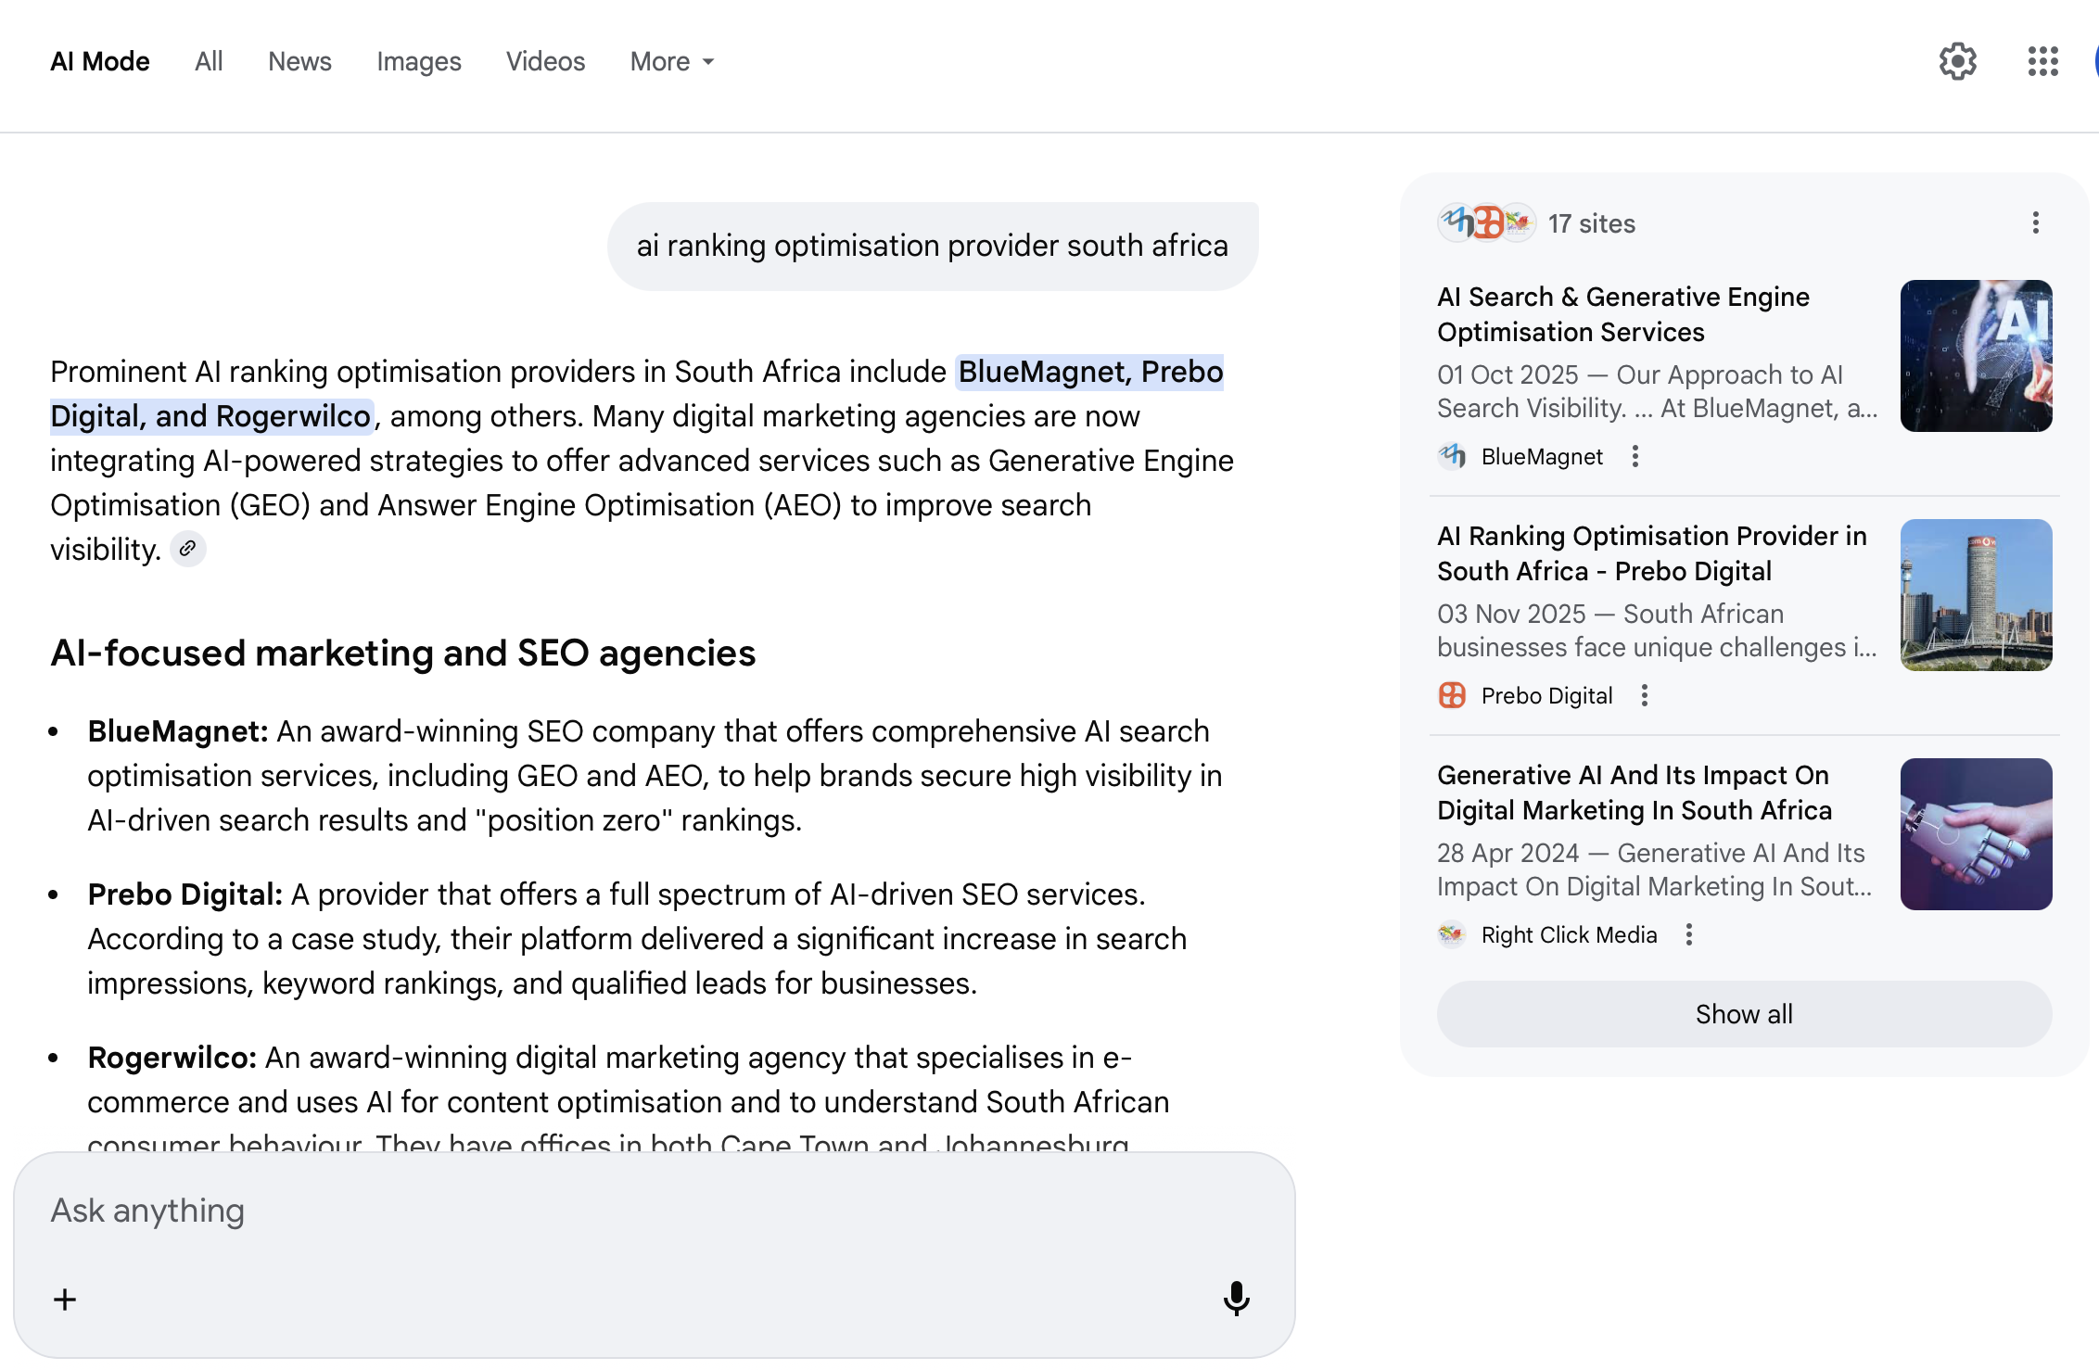Open the three-dot menu for Prebo Digital result
The height and width of the screenshot is (1370, 2099).
point(1645,694)
